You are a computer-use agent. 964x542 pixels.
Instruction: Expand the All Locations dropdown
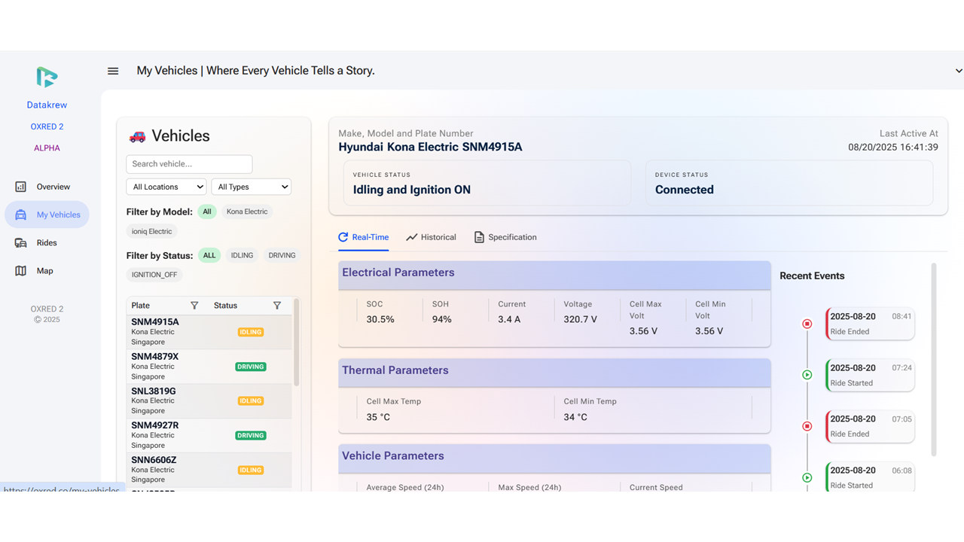click(x=166, y=187)
